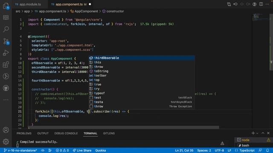Open the Run and Debug view
This screenshot has height=153, width=273.
[x=6, y=53]
